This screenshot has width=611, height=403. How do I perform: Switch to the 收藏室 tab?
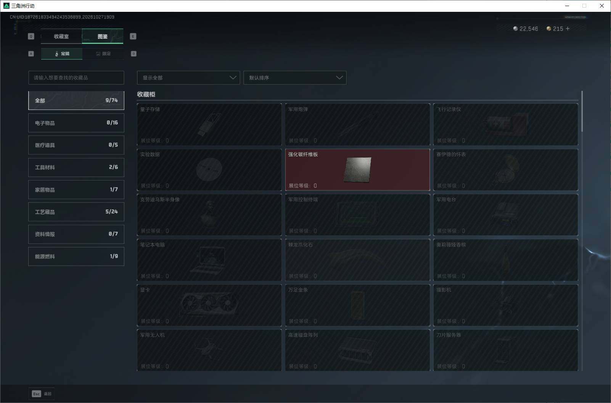coord(61,36)
